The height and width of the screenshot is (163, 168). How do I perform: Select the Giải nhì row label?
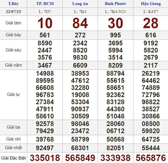(x=13, y=139)
